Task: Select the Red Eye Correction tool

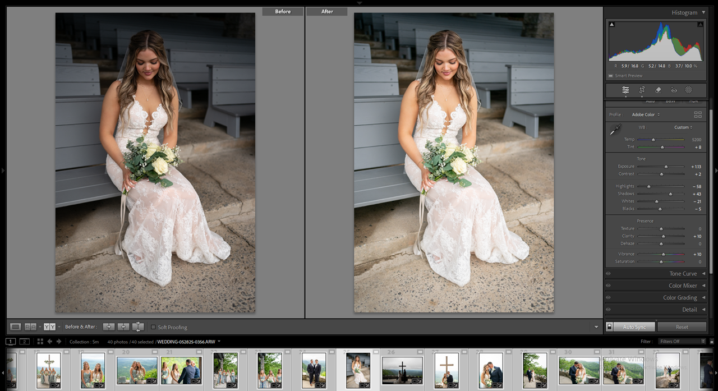Action: point(674,90)
